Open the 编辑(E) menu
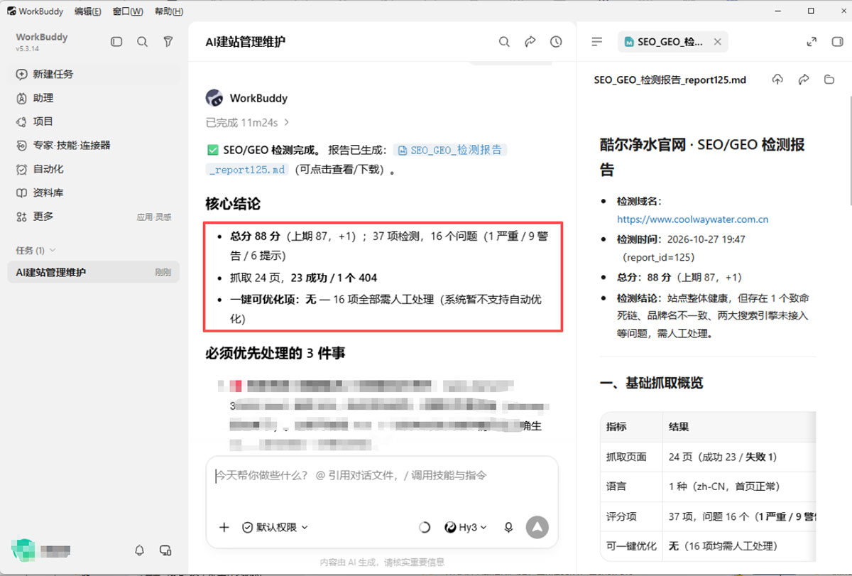Image resolution: width=852 pixels, height=576 pixels. (87, 11)
